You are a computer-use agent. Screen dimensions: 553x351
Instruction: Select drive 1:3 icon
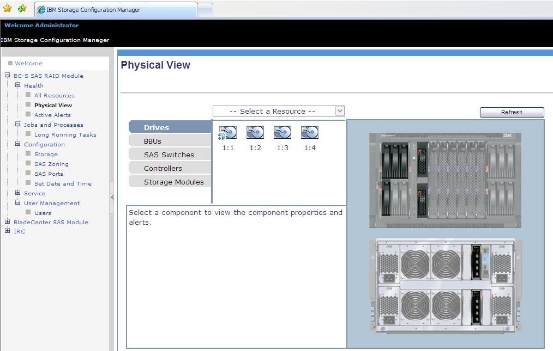tap(282, 132)
